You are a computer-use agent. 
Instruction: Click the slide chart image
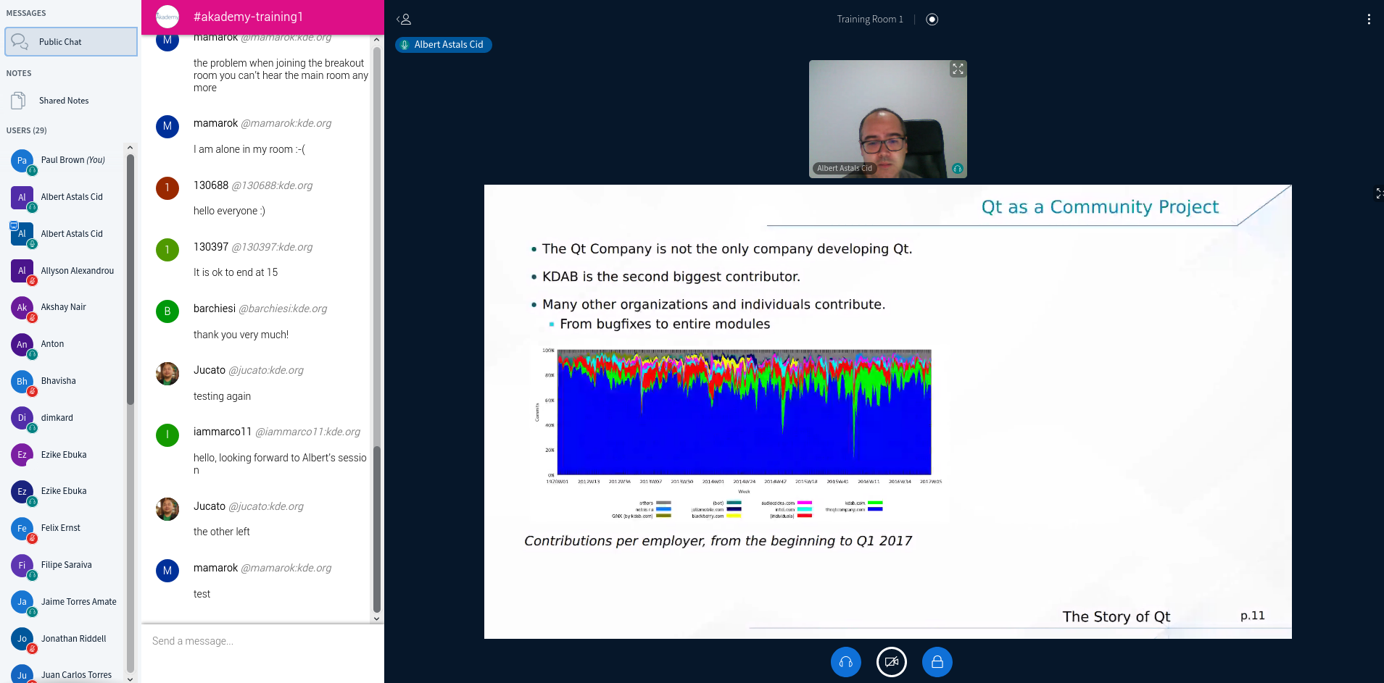coord(739,435)
